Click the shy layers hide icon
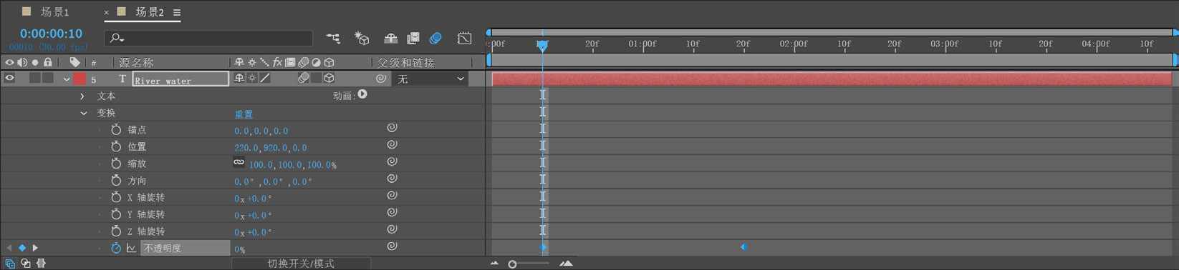Viewport: 1179px width, 270px height. point(390,38)
